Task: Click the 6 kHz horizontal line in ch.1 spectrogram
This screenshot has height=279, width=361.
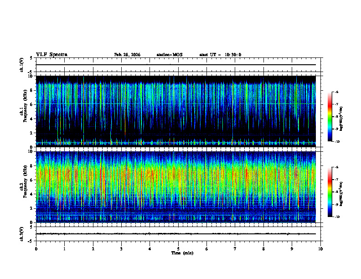Action: (x=176, y=104)
